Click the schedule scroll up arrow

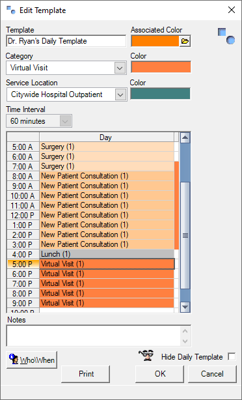pyautogui.click(x=185, y=138)
